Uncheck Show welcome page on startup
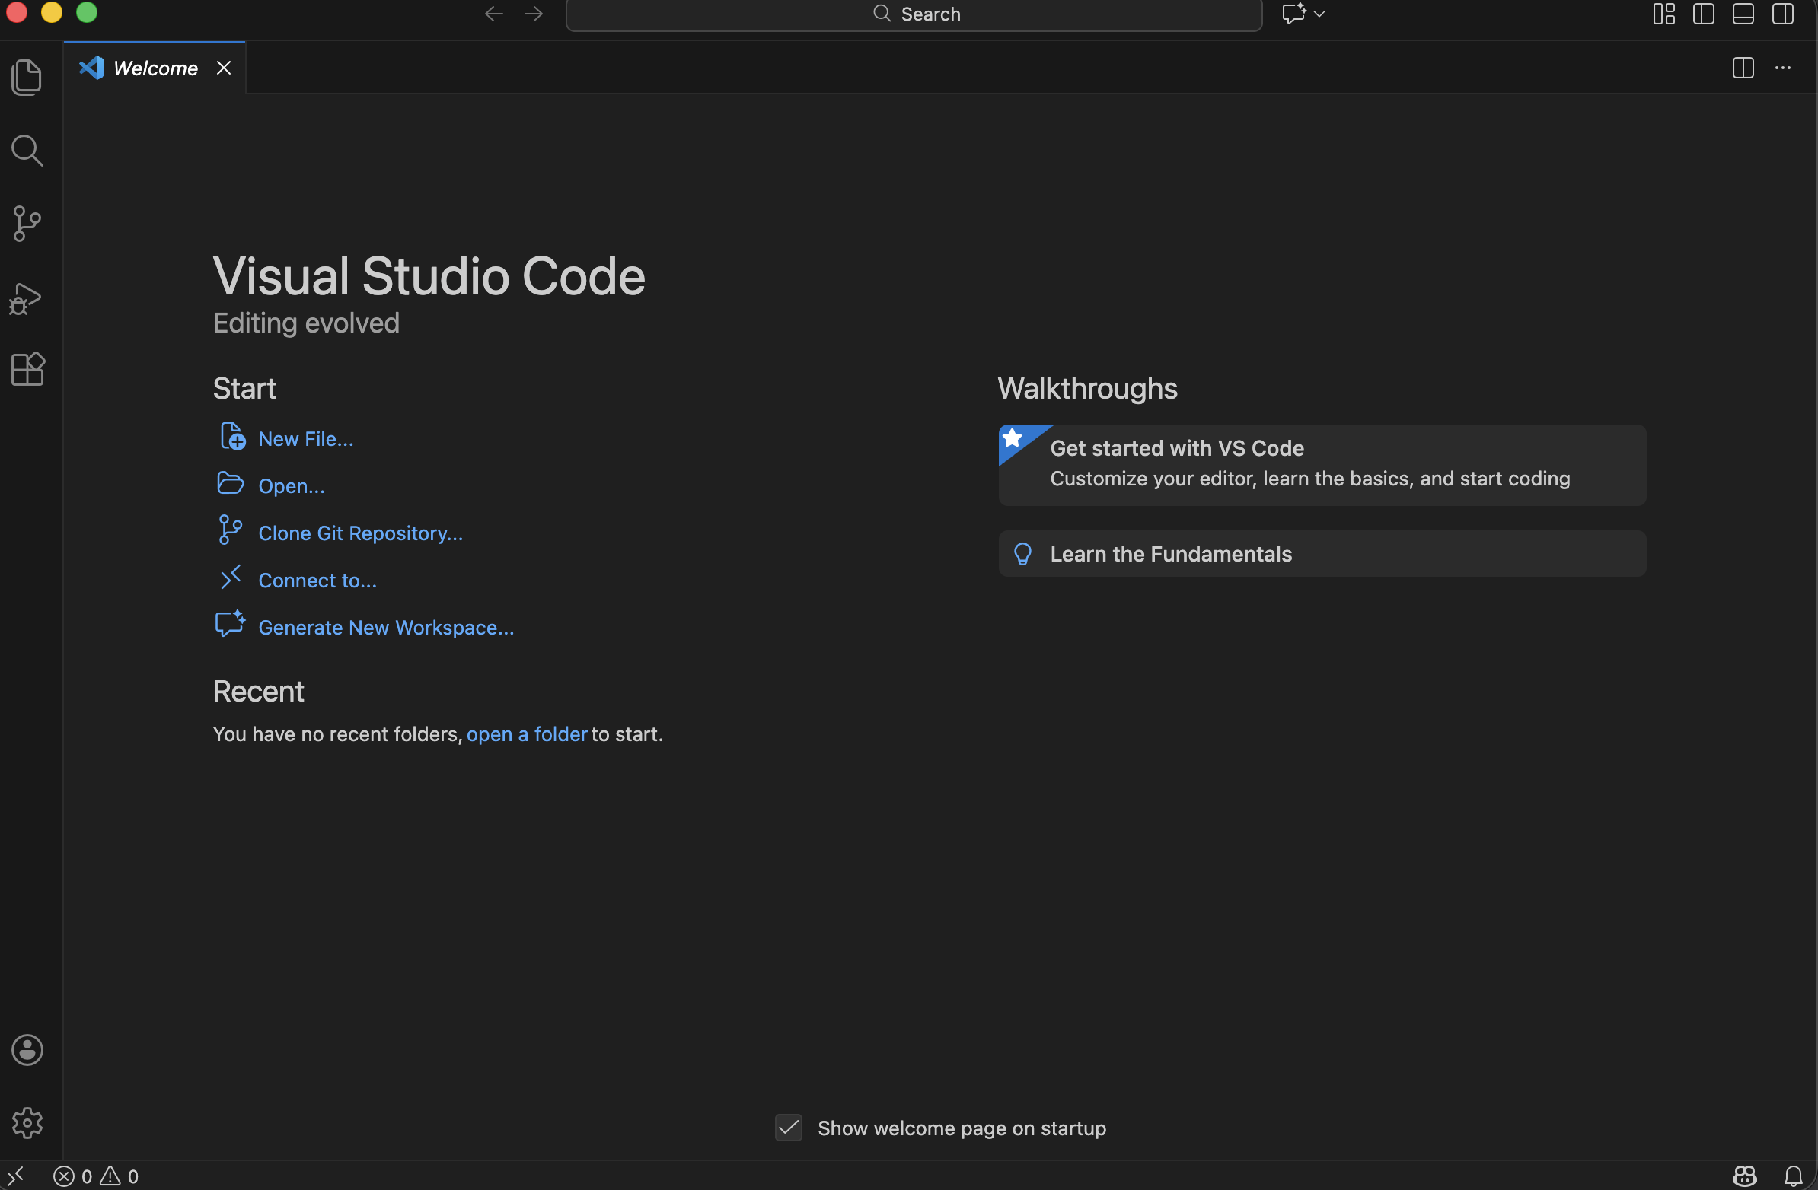Screen dimensions: 1818x1190 pyautogui.click(x=788, y=1128)
